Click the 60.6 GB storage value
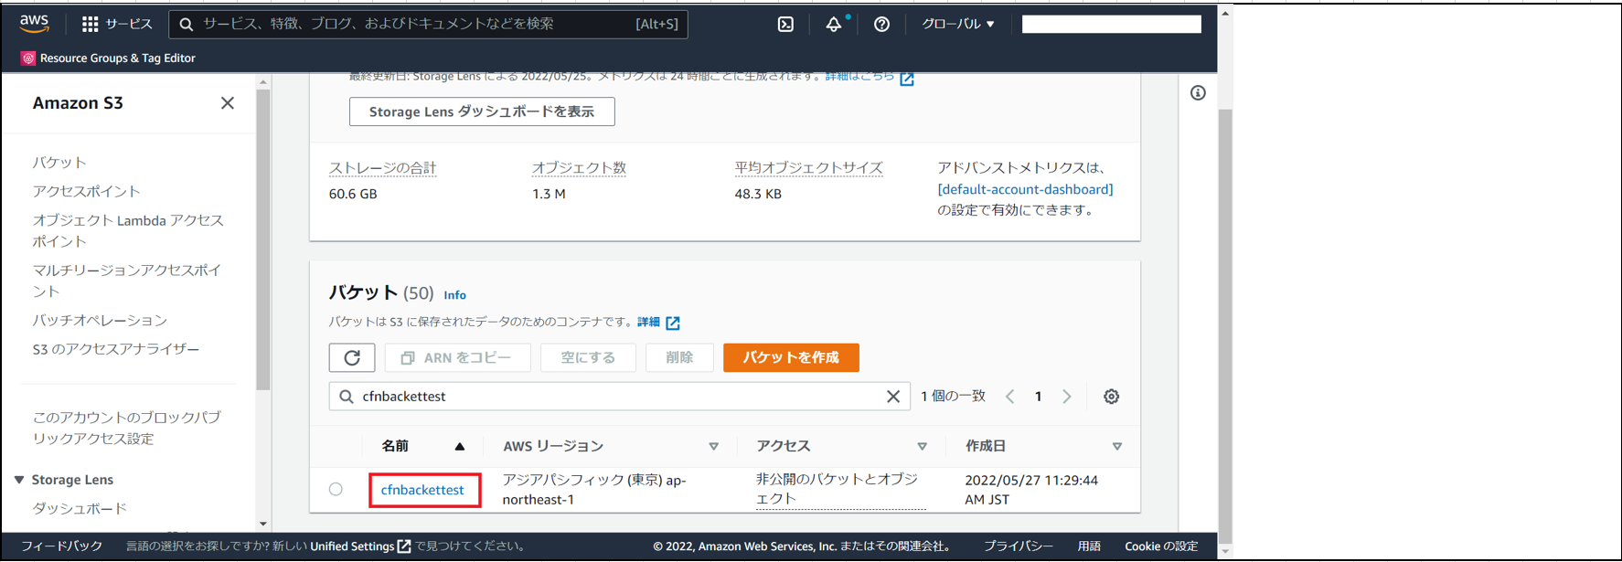This screenshot has height=562, width=1622. tap(353, 194)
